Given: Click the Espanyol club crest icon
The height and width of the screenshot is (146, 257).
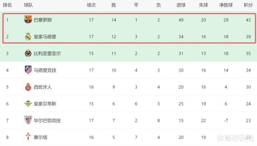Looking at the screenshot, I should pos(28,87).
